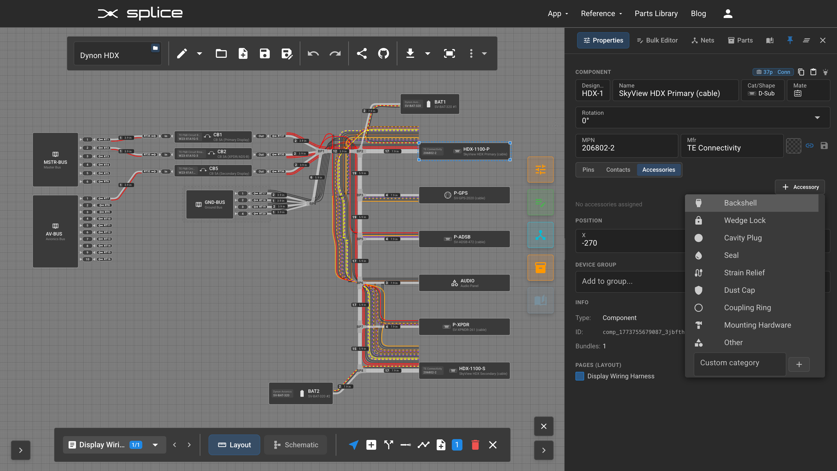The height and width of the screenshot is (471, 837).
Task: Expand the more options dropdown arrow
Action: [484, 54]
